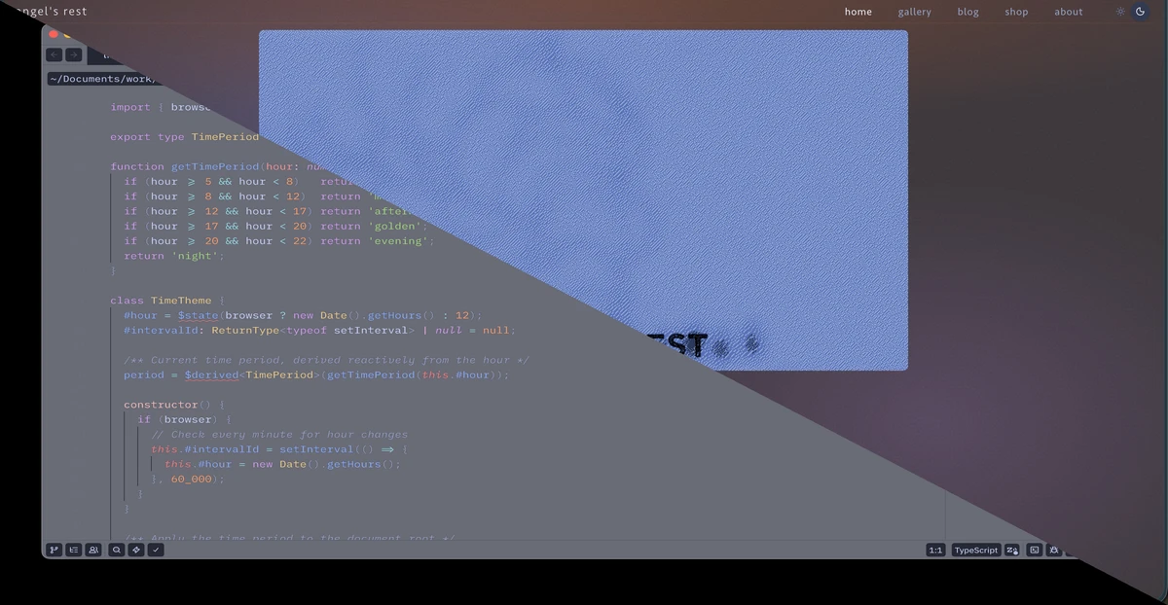Open the AI assistant icon near TypeScript label
1168x605 pixels.
(1012, 550)
